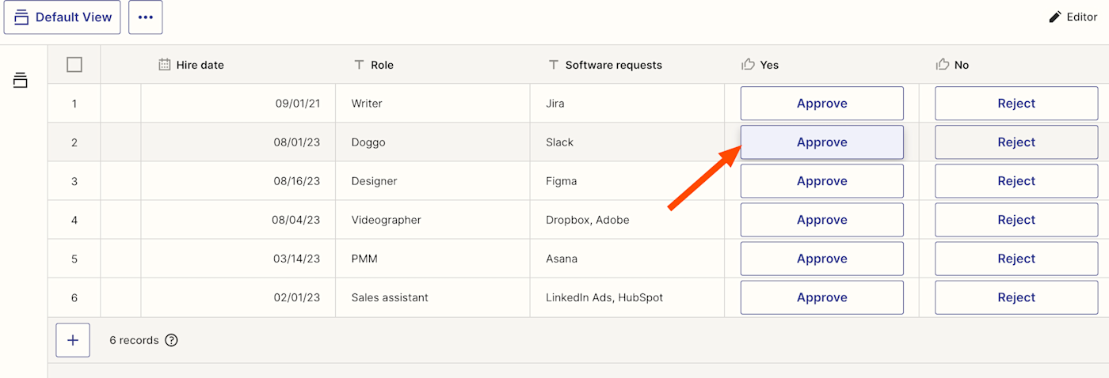The image size is (1109, 378).
Task: Toggle the select-all checkbox in header
Action: point(74,65)
